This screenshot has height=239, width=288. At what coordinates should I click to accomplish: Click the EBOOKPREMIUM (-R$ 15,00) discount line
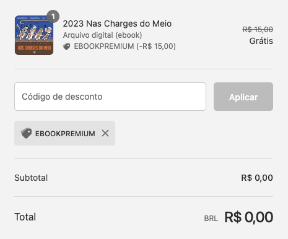(125, 46)
